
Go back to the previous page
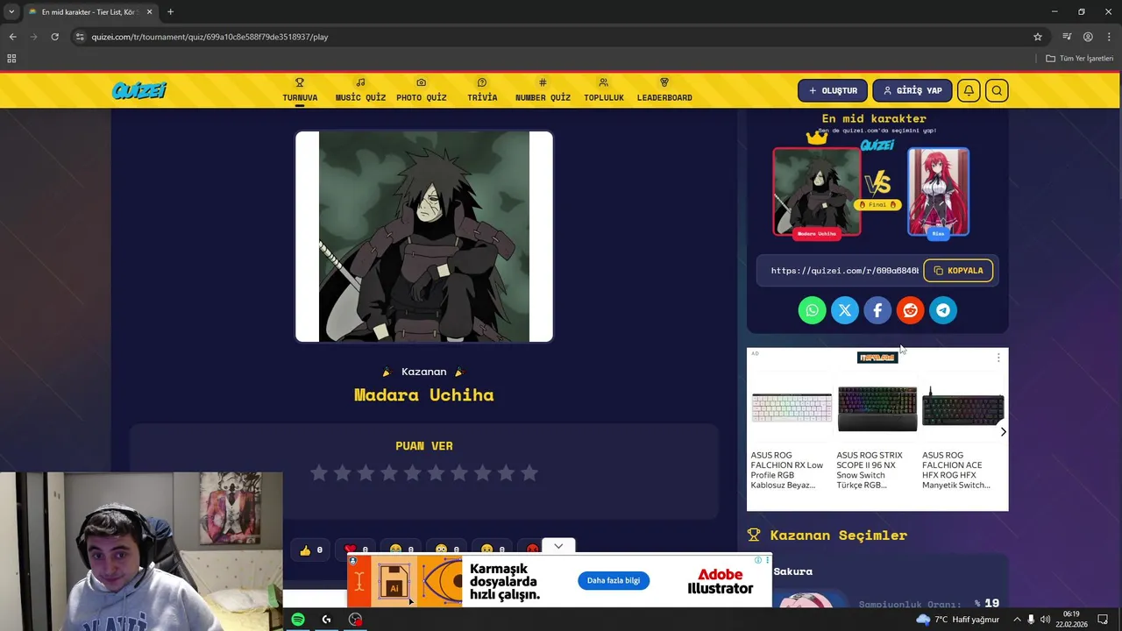[12, 37]
